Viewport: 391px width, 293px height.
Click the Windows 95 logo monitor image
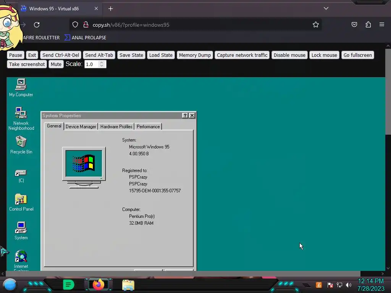point(84,167)
